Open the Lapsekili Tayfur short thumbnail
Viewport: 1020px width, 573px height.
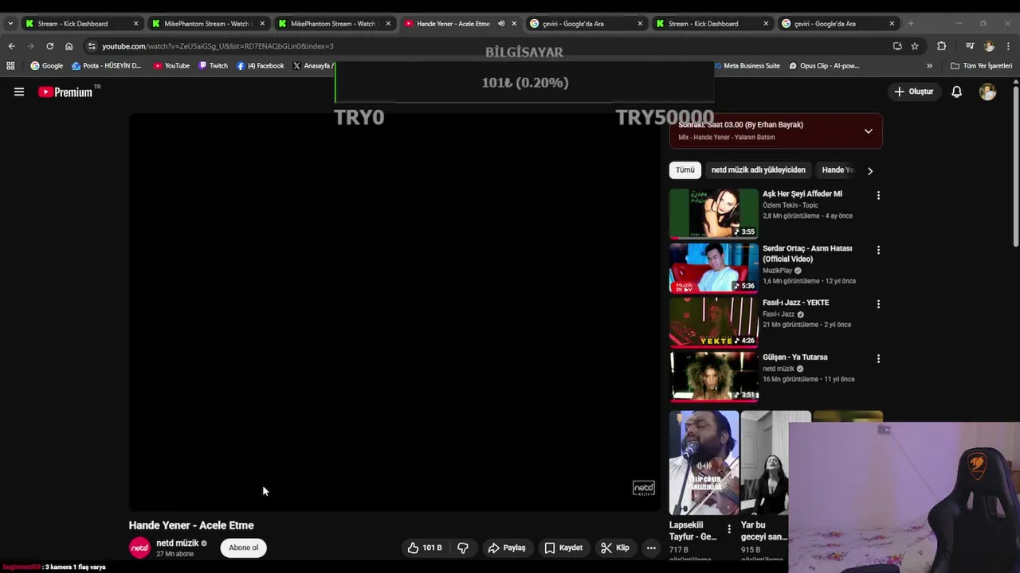[704, 462]
